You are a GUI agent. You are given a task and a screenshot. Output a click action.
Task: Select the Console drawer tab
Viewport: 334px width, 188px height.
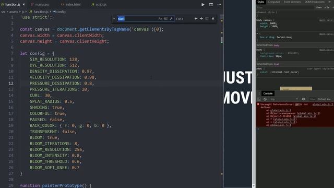[268, 93]
